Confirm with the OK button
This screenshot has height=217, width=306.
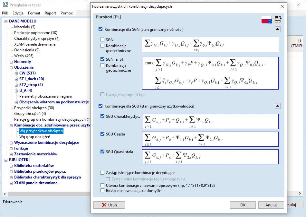coord(243,205)
